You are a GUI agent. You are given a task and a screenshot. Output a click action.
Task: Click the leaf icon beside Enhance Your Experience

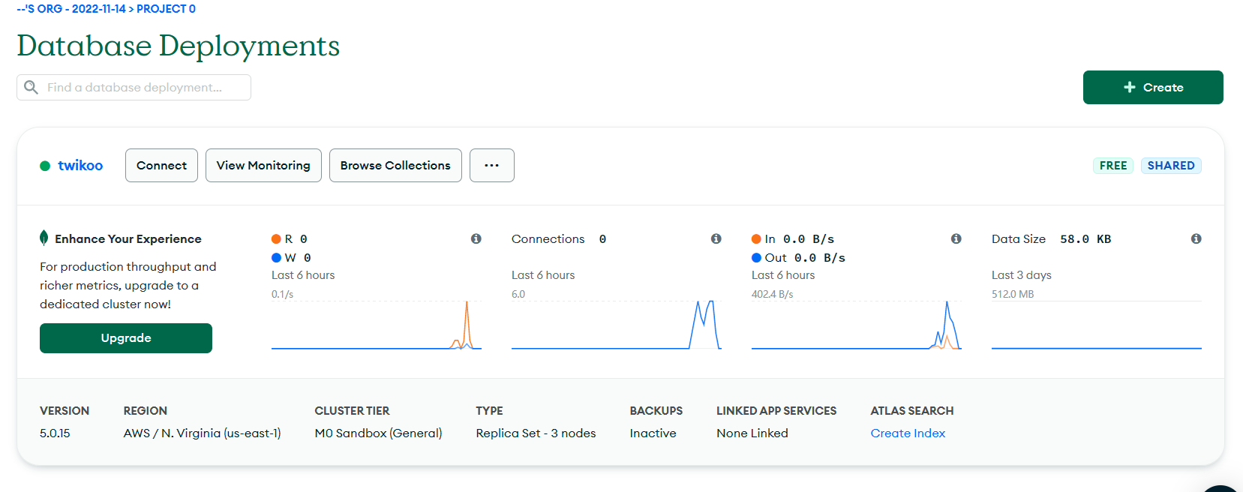44,238
